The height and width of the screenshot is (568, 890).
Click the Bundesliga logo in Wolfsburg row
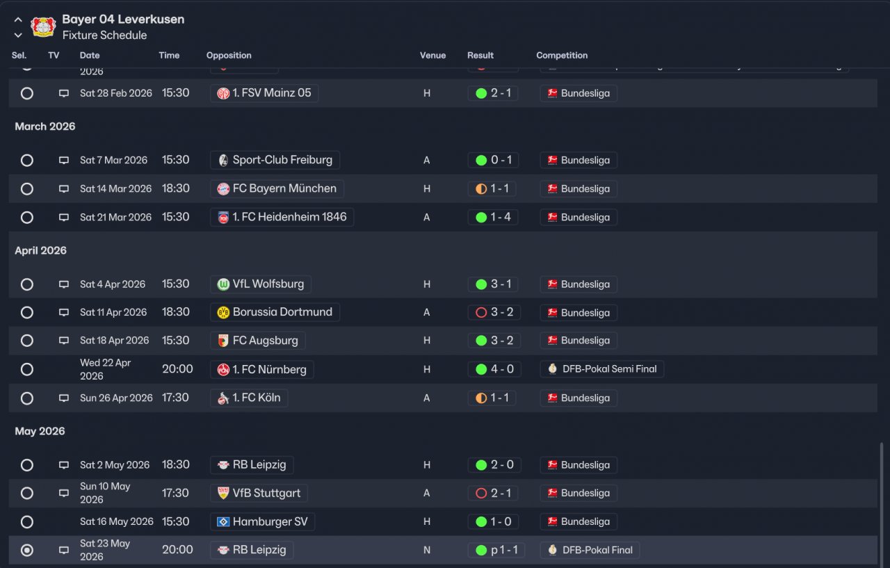pos(552,284)
